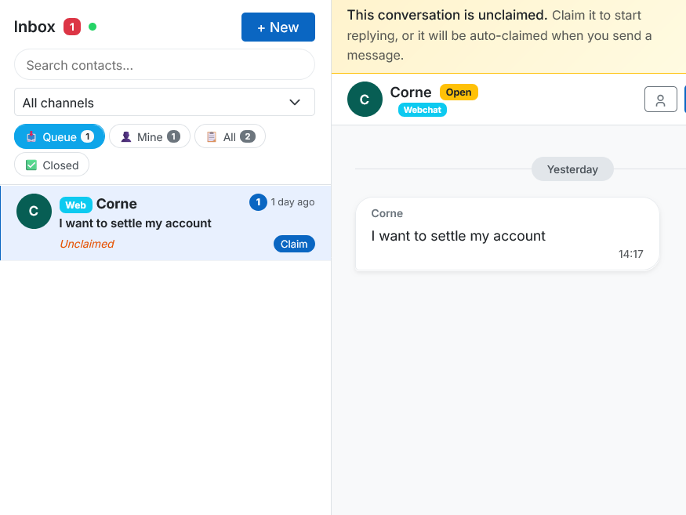Screen dimensions: 686x515
Task: Show Closed conversations tab
Action: [52, 165]
